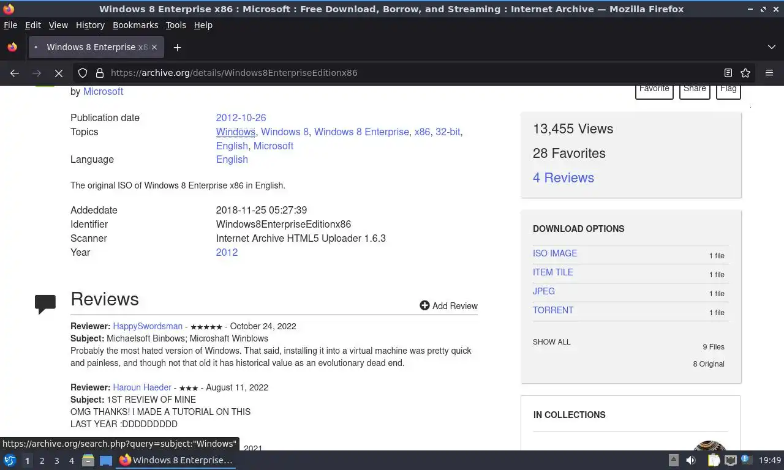The height and width of the screenshot is (470, 784).
Task: Click the 13,455 Views text
Action: point(573,129)
